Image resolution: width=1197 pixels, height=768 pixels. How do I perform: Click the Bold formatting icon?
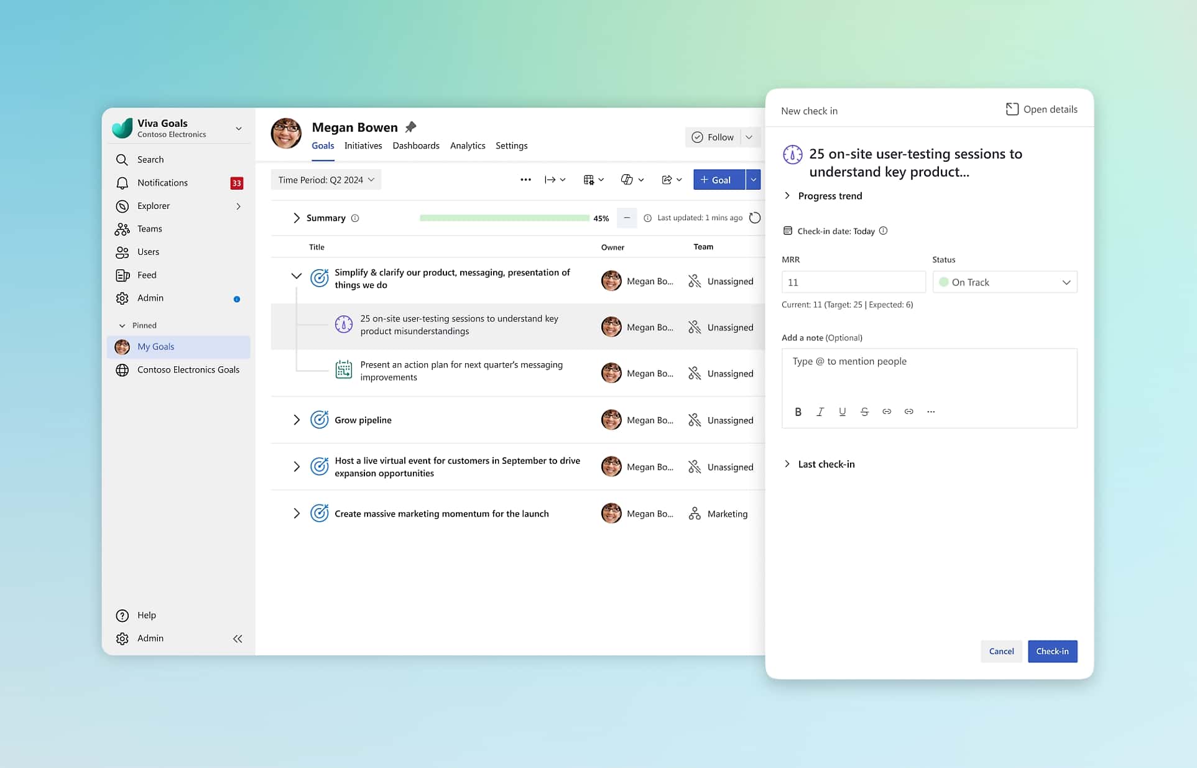pos(798,412)
